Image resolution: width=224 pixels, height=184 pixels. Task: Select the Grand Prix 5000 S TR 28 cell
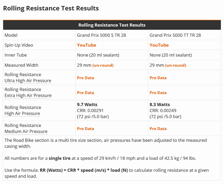[102, 35]
